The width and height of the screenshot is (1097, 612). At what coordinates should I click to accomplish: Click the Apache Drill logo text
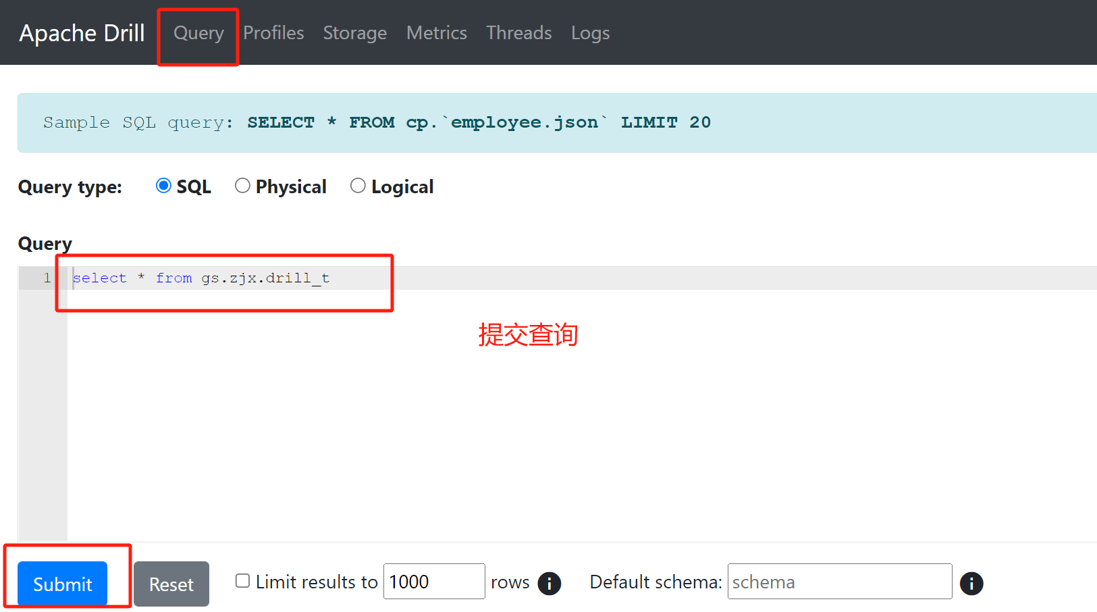point(81,32)
